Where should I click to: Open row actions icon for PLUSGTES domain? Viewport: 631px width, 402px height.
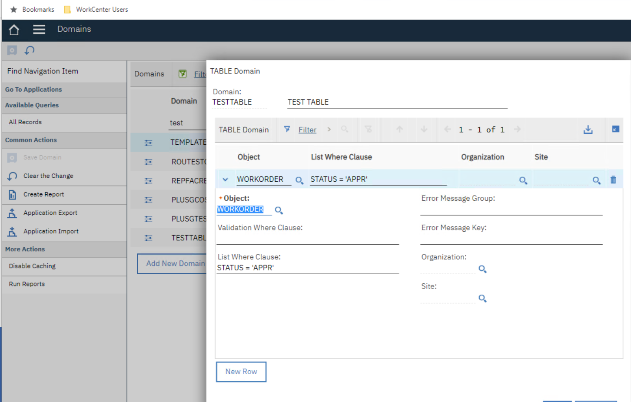pos(148,219)
